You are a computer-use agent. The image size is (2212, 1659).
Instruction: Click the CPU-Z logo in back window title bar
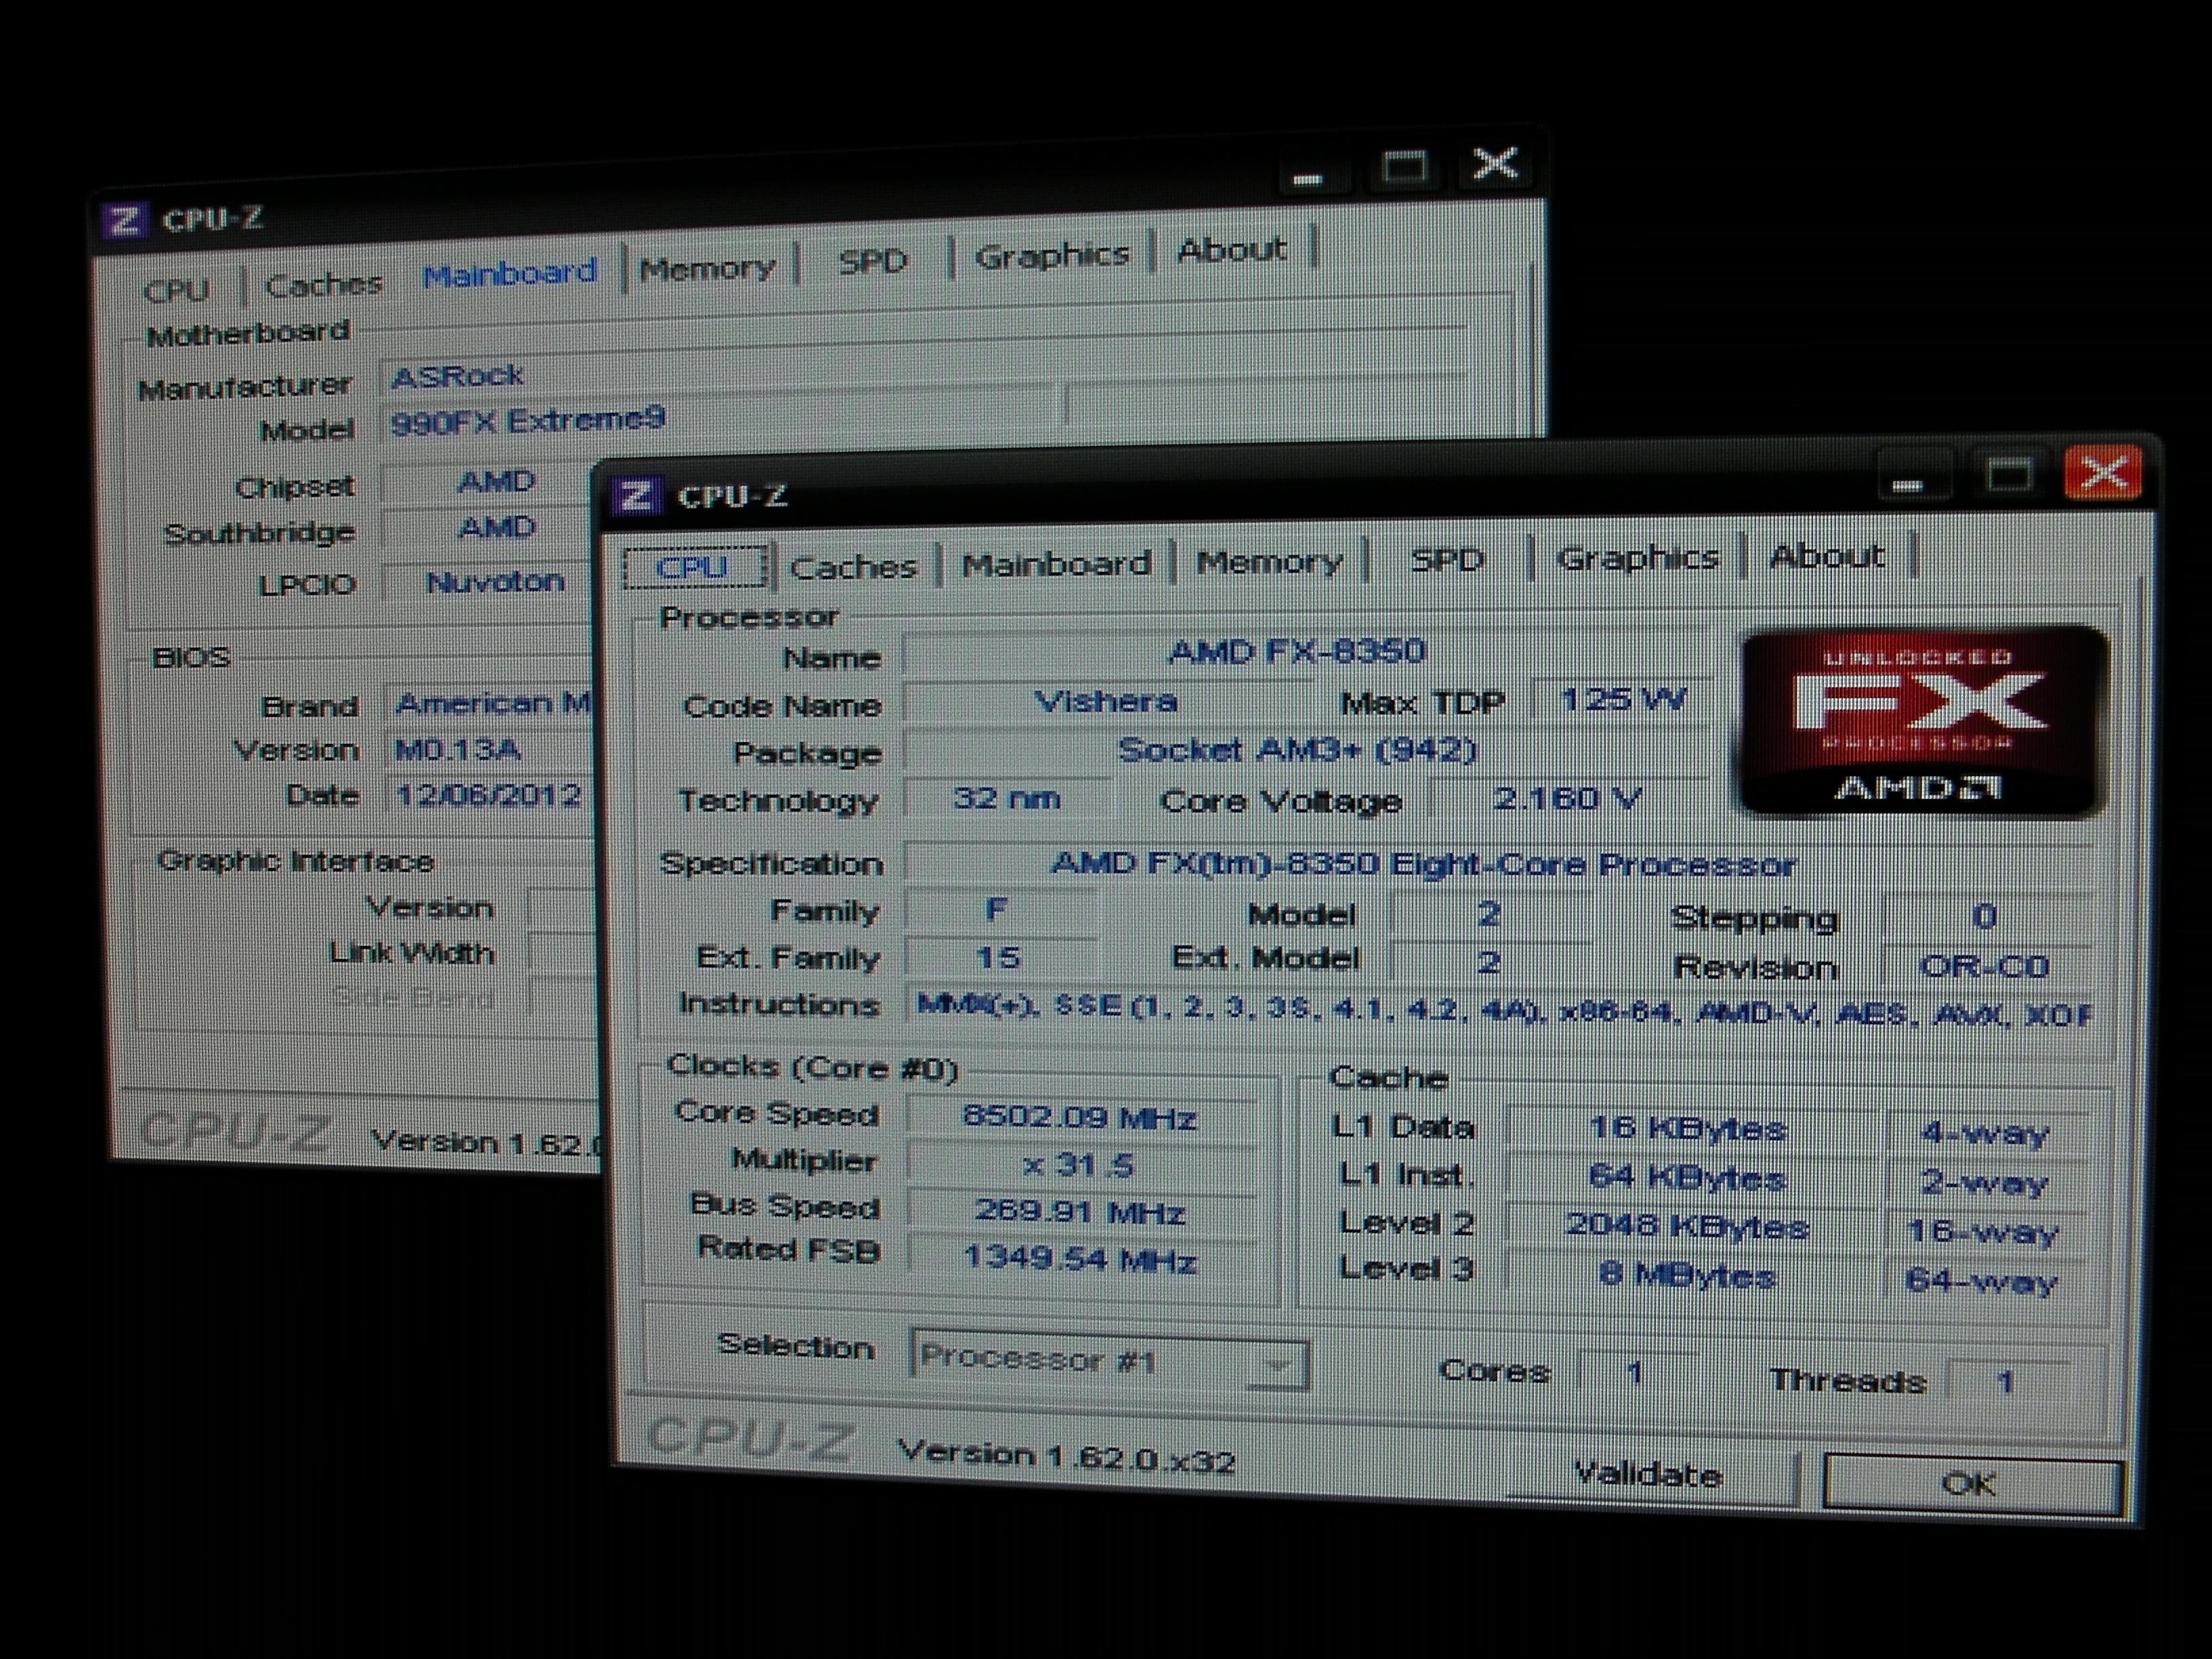[x=125, y=221]
